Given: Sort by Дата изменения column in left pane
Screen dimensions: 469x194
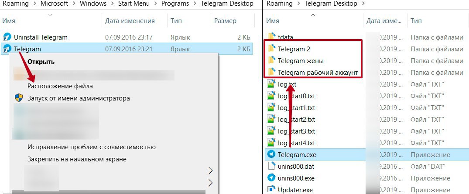Looking at the screenshot, I should click(x=130, y=21).
